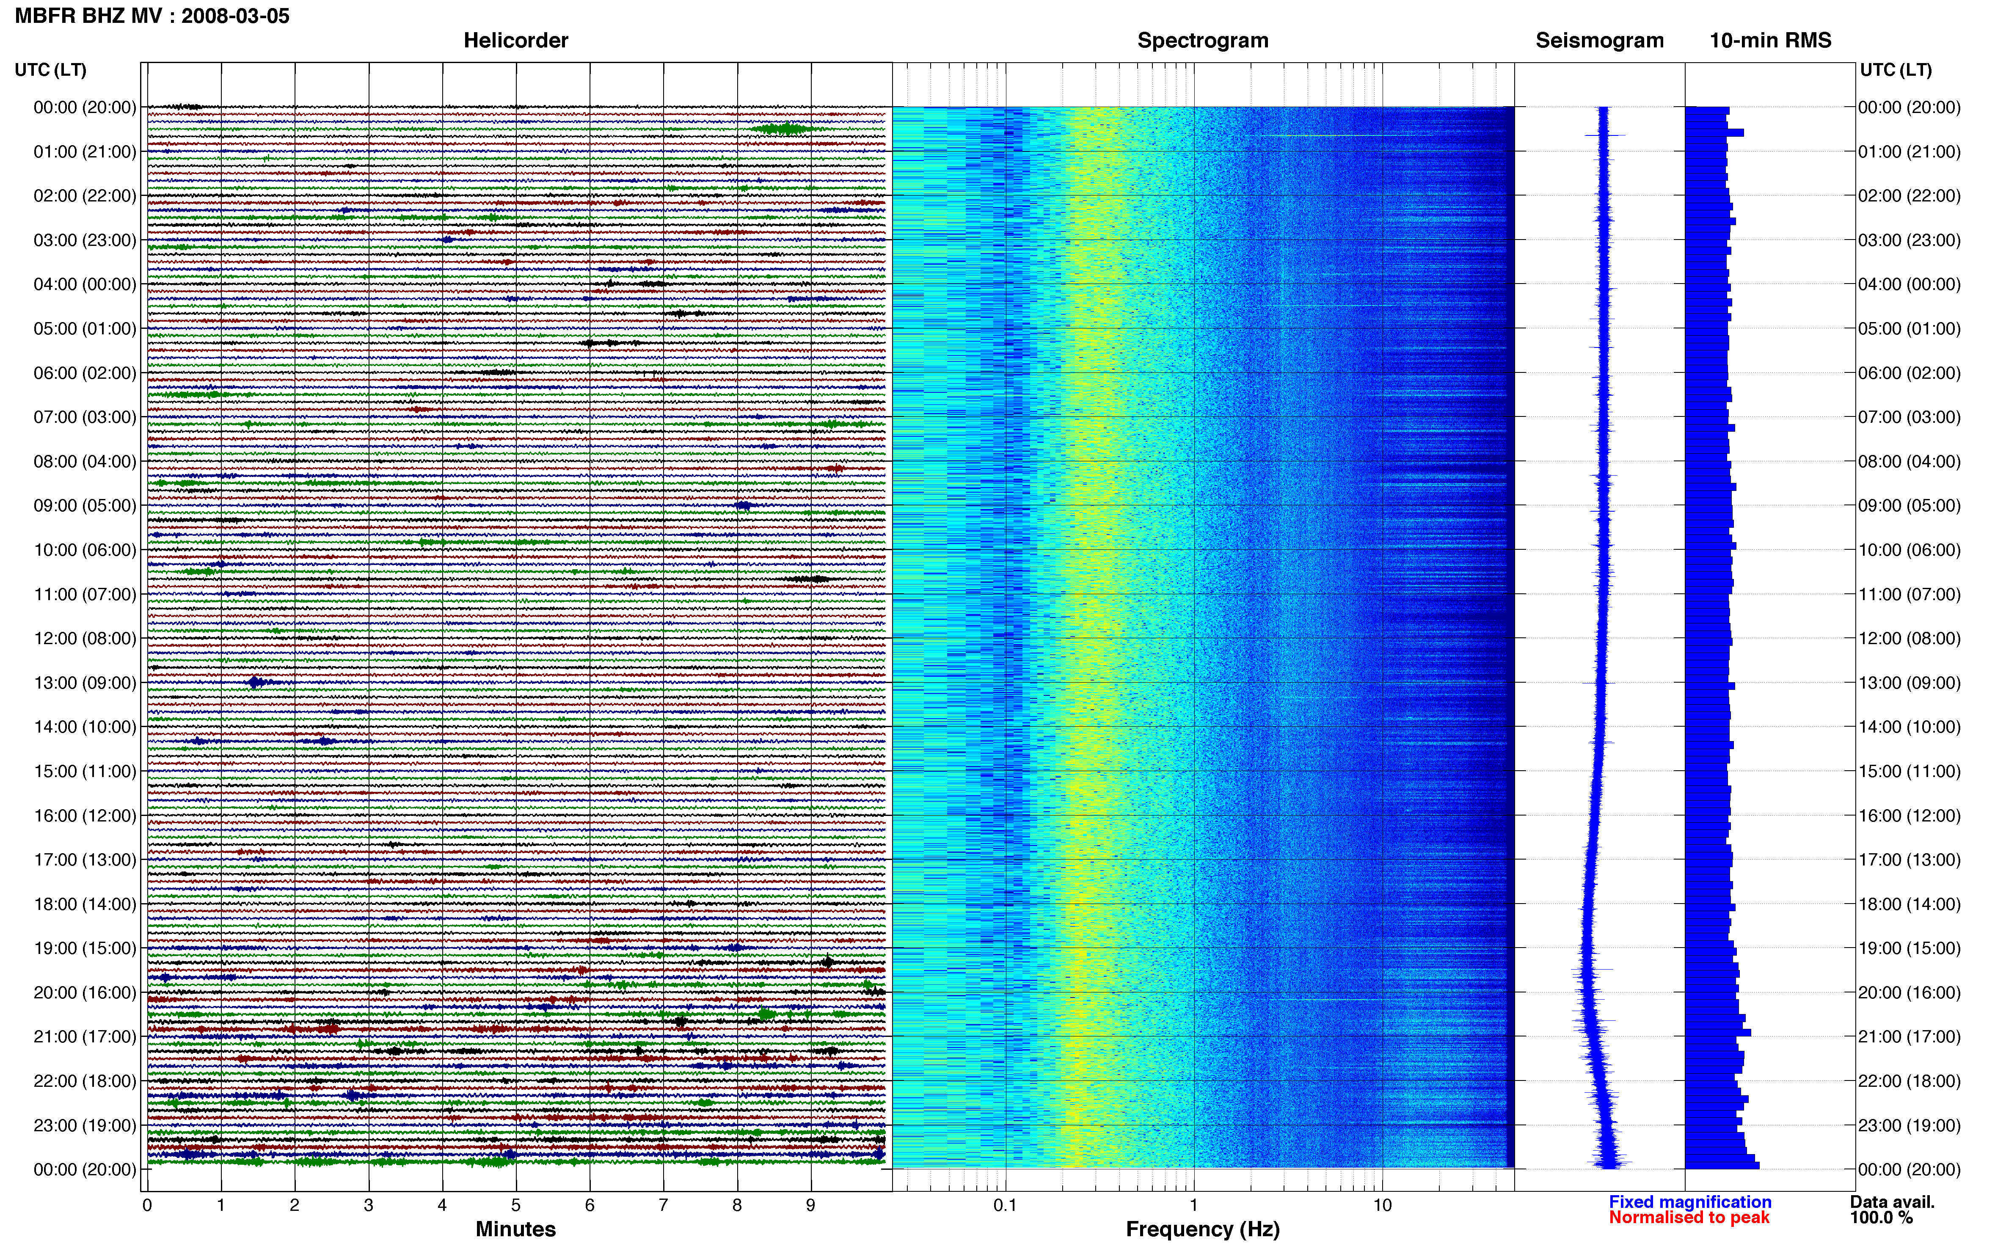Click left time label '05:00 (01:00)'

click(85, 328)
